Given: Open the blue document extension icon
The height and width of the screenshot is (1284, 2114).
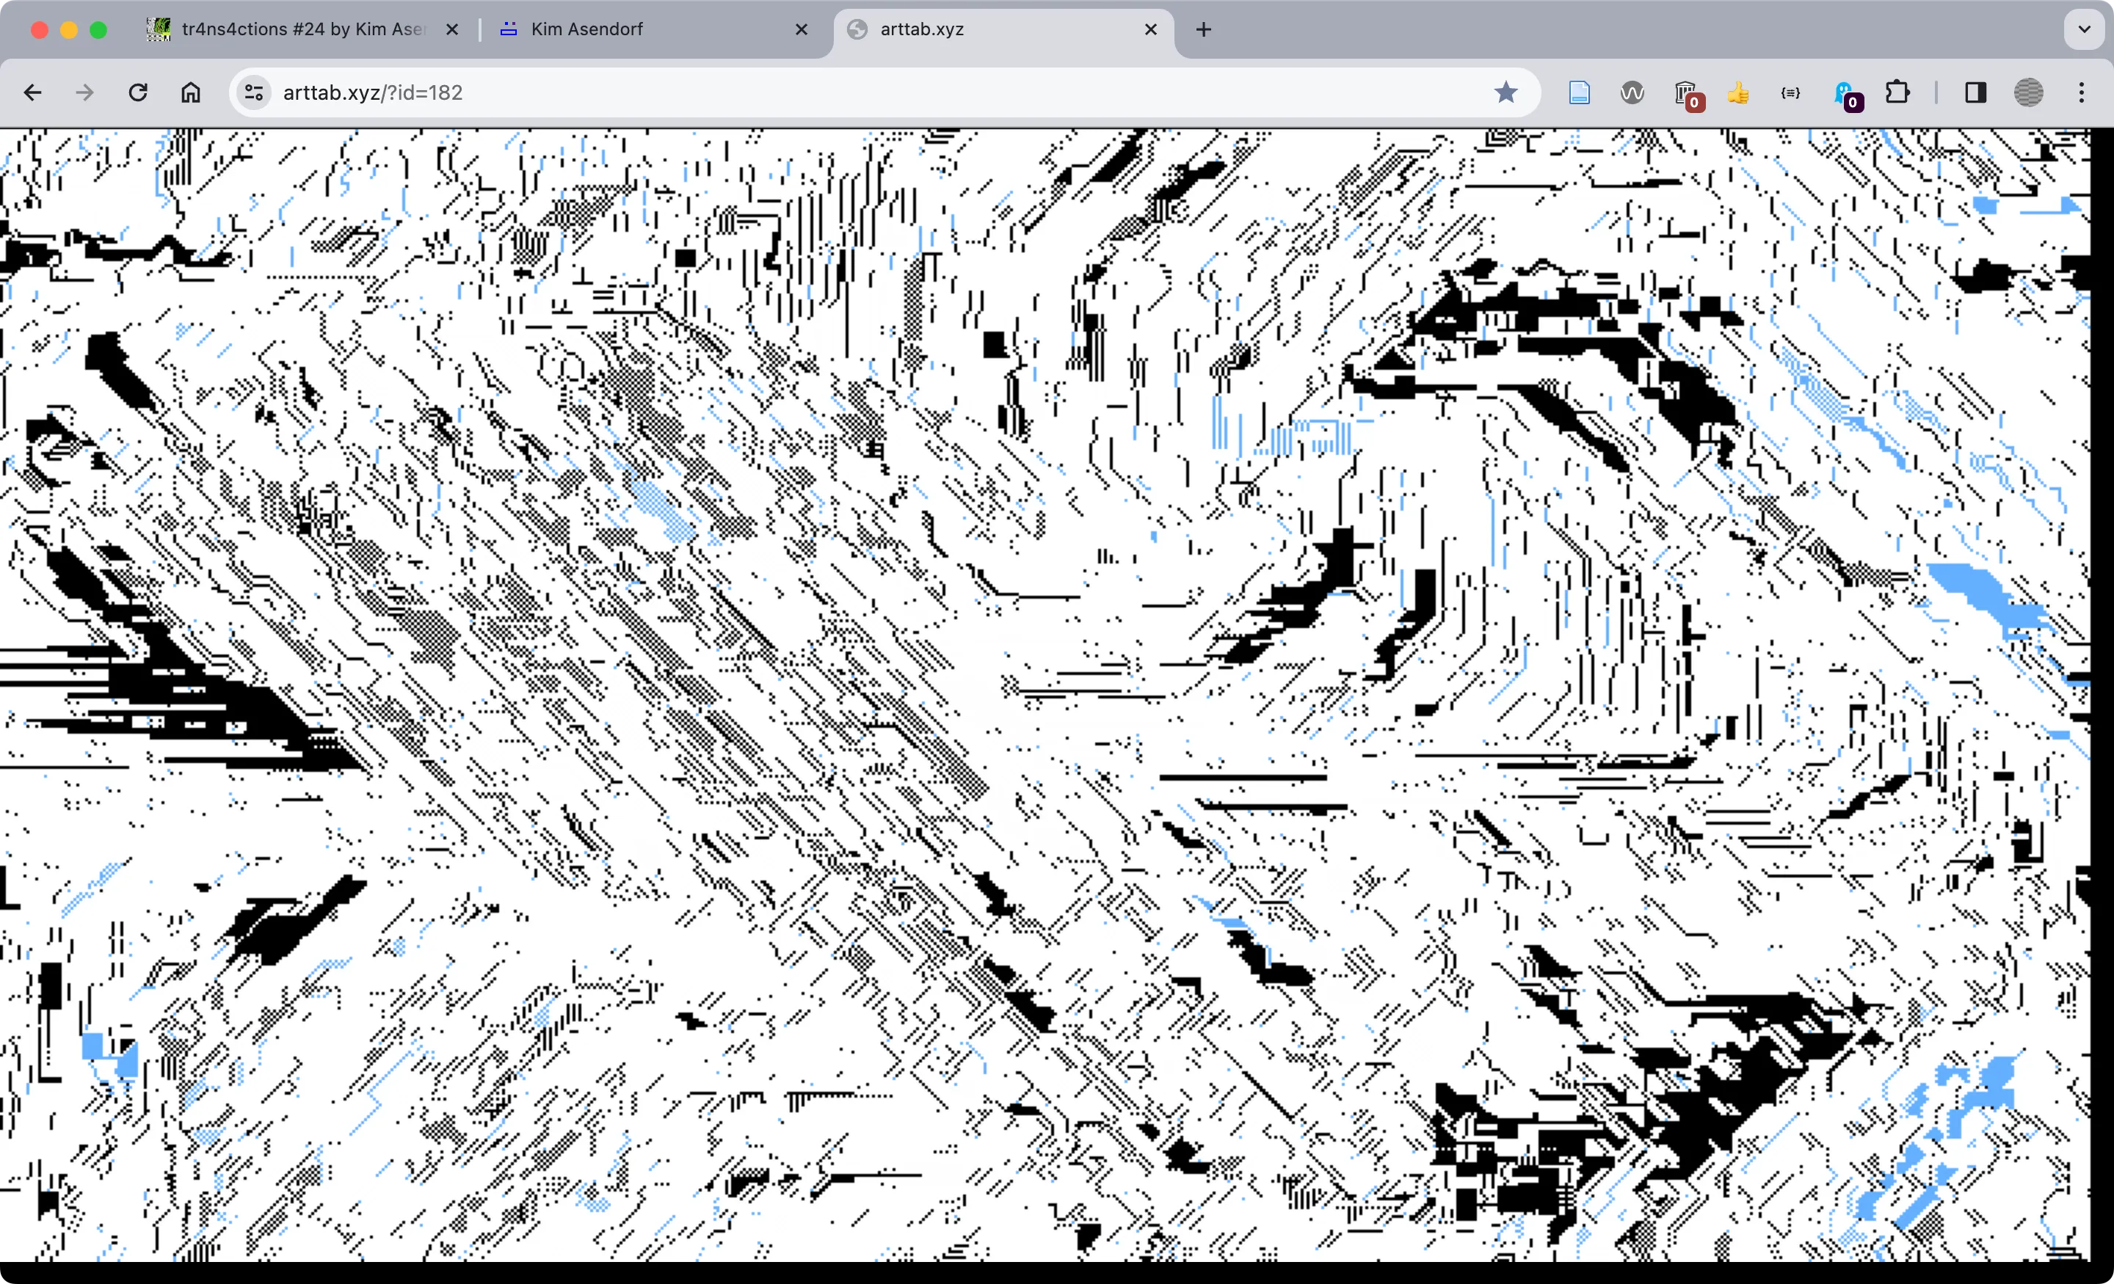Looking at the screenshot, I should click(x=1579, y=92).
